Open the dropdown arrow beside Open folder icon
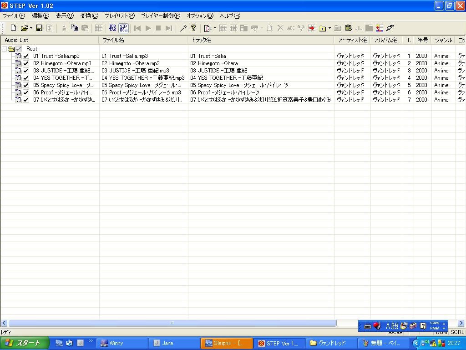Viewport: 466px width, 350px height. click(x=31, y=28)
